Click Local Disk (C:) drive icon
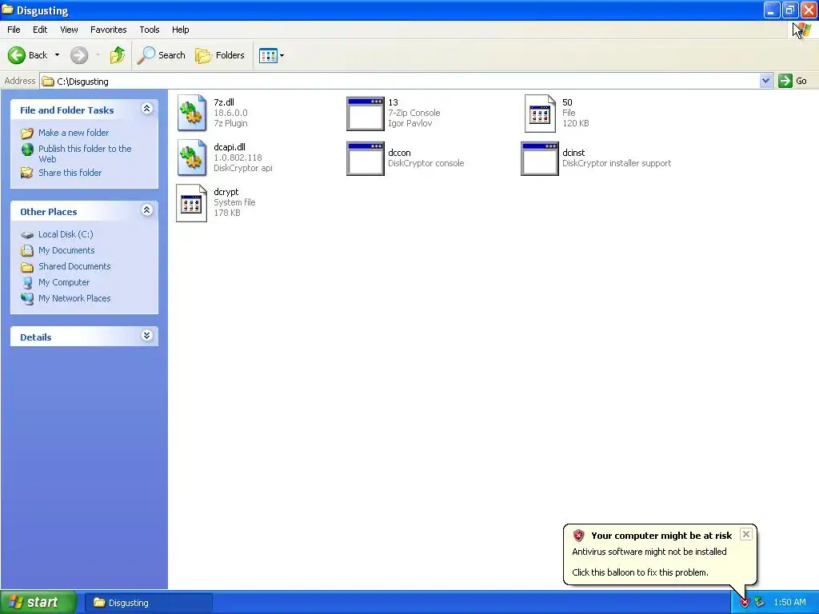 [27, 235]
